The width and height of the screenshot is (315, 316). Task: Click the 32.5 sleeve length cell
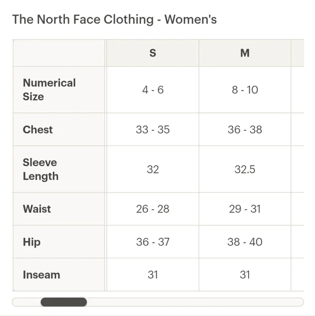coord(245,169)
